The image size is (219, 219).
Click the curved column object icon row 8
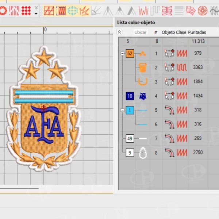169,153
